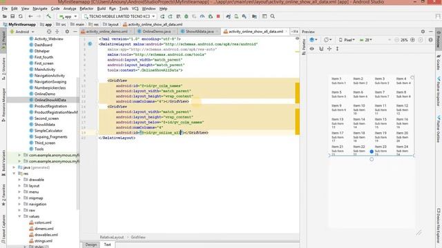Open the design surface layers dropdown
442x248 pixels.
(x=313, y=40)
